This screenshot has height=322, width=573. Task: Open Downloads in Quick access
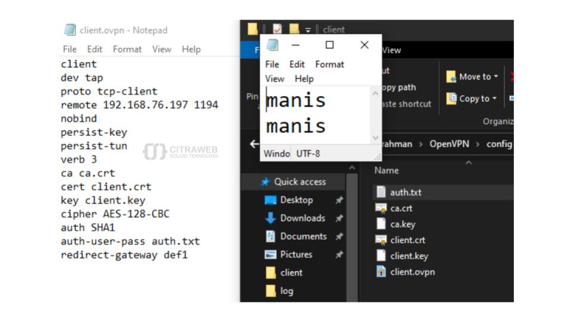[302, 218]
